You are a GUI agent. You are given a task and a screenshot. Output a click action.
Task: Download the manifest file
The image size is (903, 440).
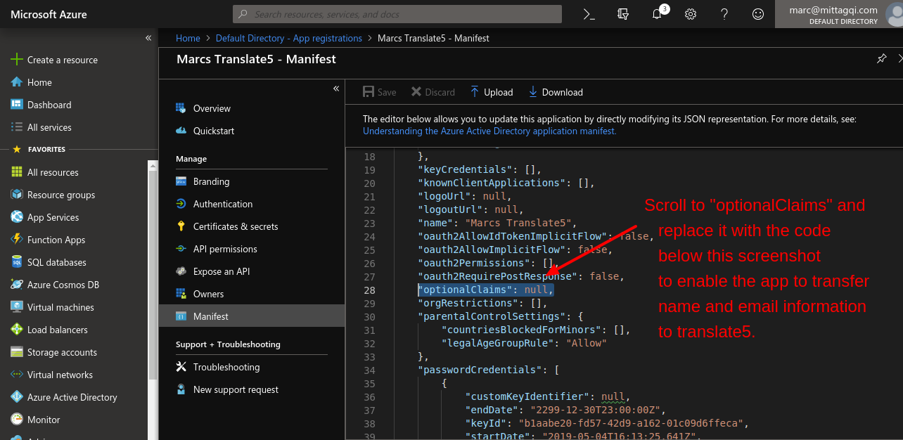[x=556, y=92]
